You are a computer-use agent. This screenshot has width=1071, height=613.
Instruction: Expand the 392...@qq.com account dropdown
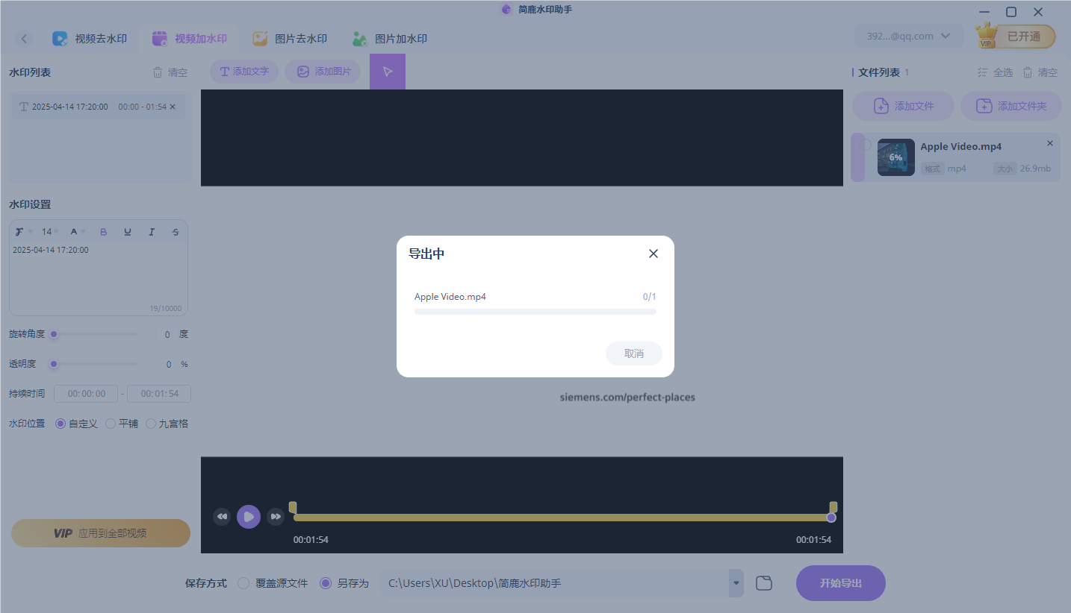908,36
